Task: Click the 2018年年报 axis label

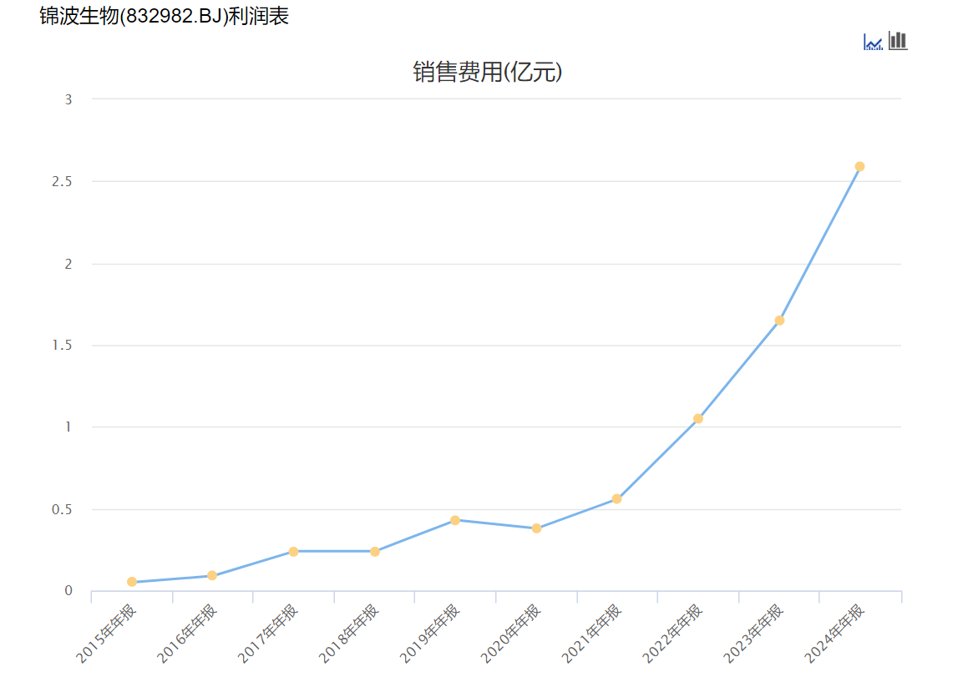Action: [348, 634]
